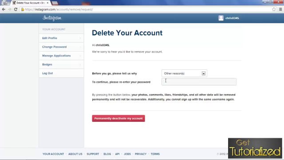This screenshot has width=284, height=160.
Task: Reload the page with the refresh icon
Action: point(16,9)
